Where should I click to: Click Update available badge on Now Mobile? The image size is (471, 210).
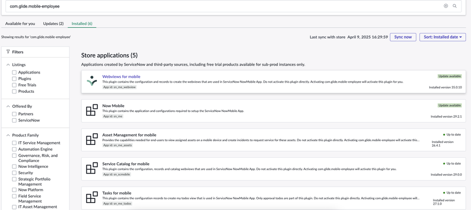click(x=450, y=106)
